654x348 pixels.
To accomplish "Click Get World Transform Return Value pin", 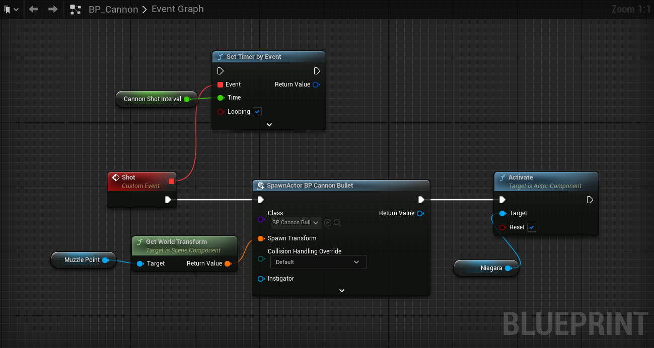I will click(x=228, y=264).
